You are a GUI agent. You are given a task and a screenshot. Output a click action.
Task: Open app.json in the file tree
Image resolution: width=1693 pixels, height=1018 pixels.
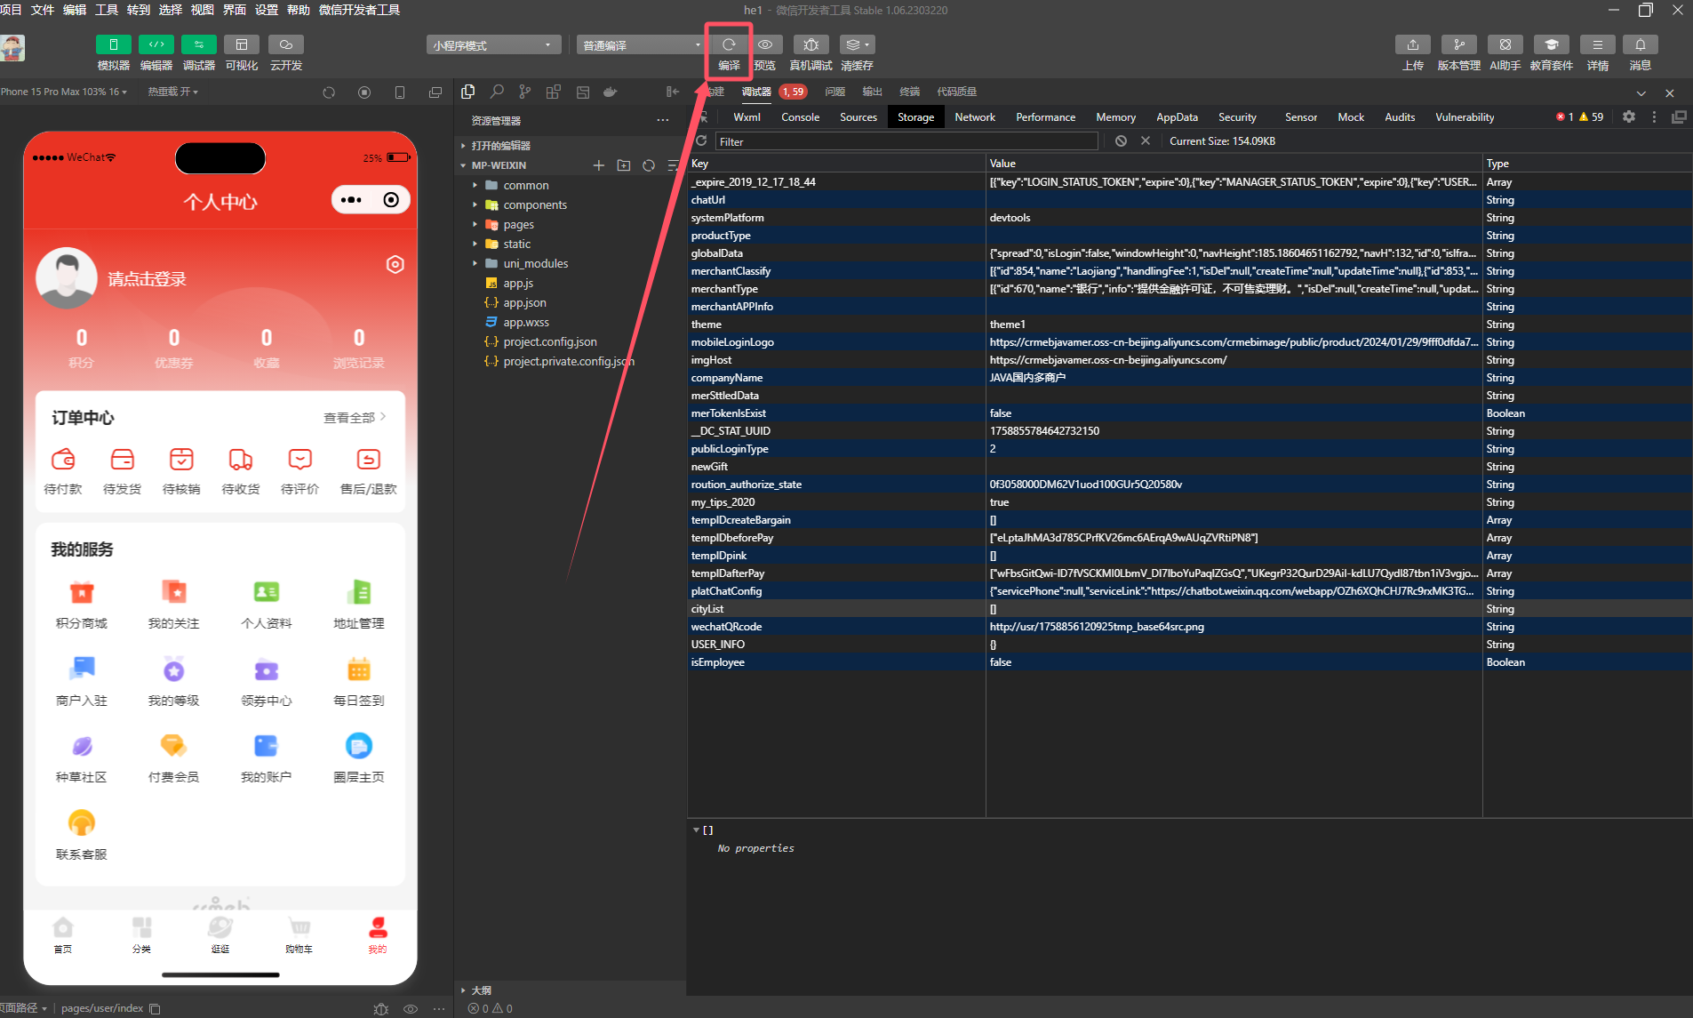click(524, 303)
